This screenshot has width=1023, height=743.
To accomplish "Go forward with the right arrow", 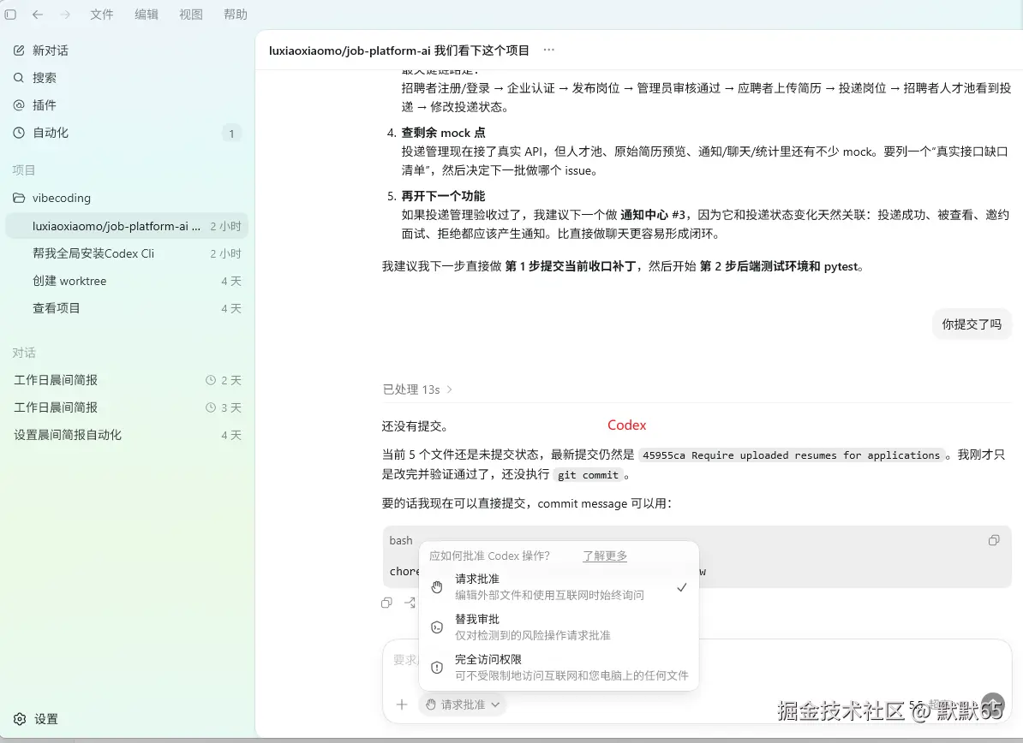I will tap(65, 15).
